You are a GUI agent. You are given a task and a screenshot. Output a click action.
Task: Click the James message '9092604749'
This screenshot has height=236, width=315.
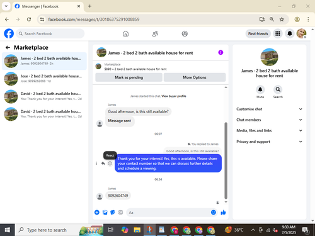click(118, 196)
